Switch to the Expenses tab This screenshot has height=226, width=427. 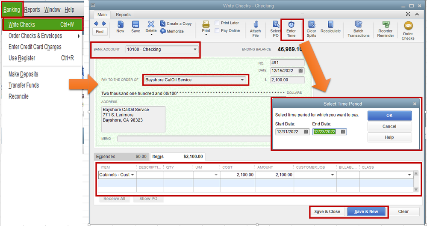[121, 157]
